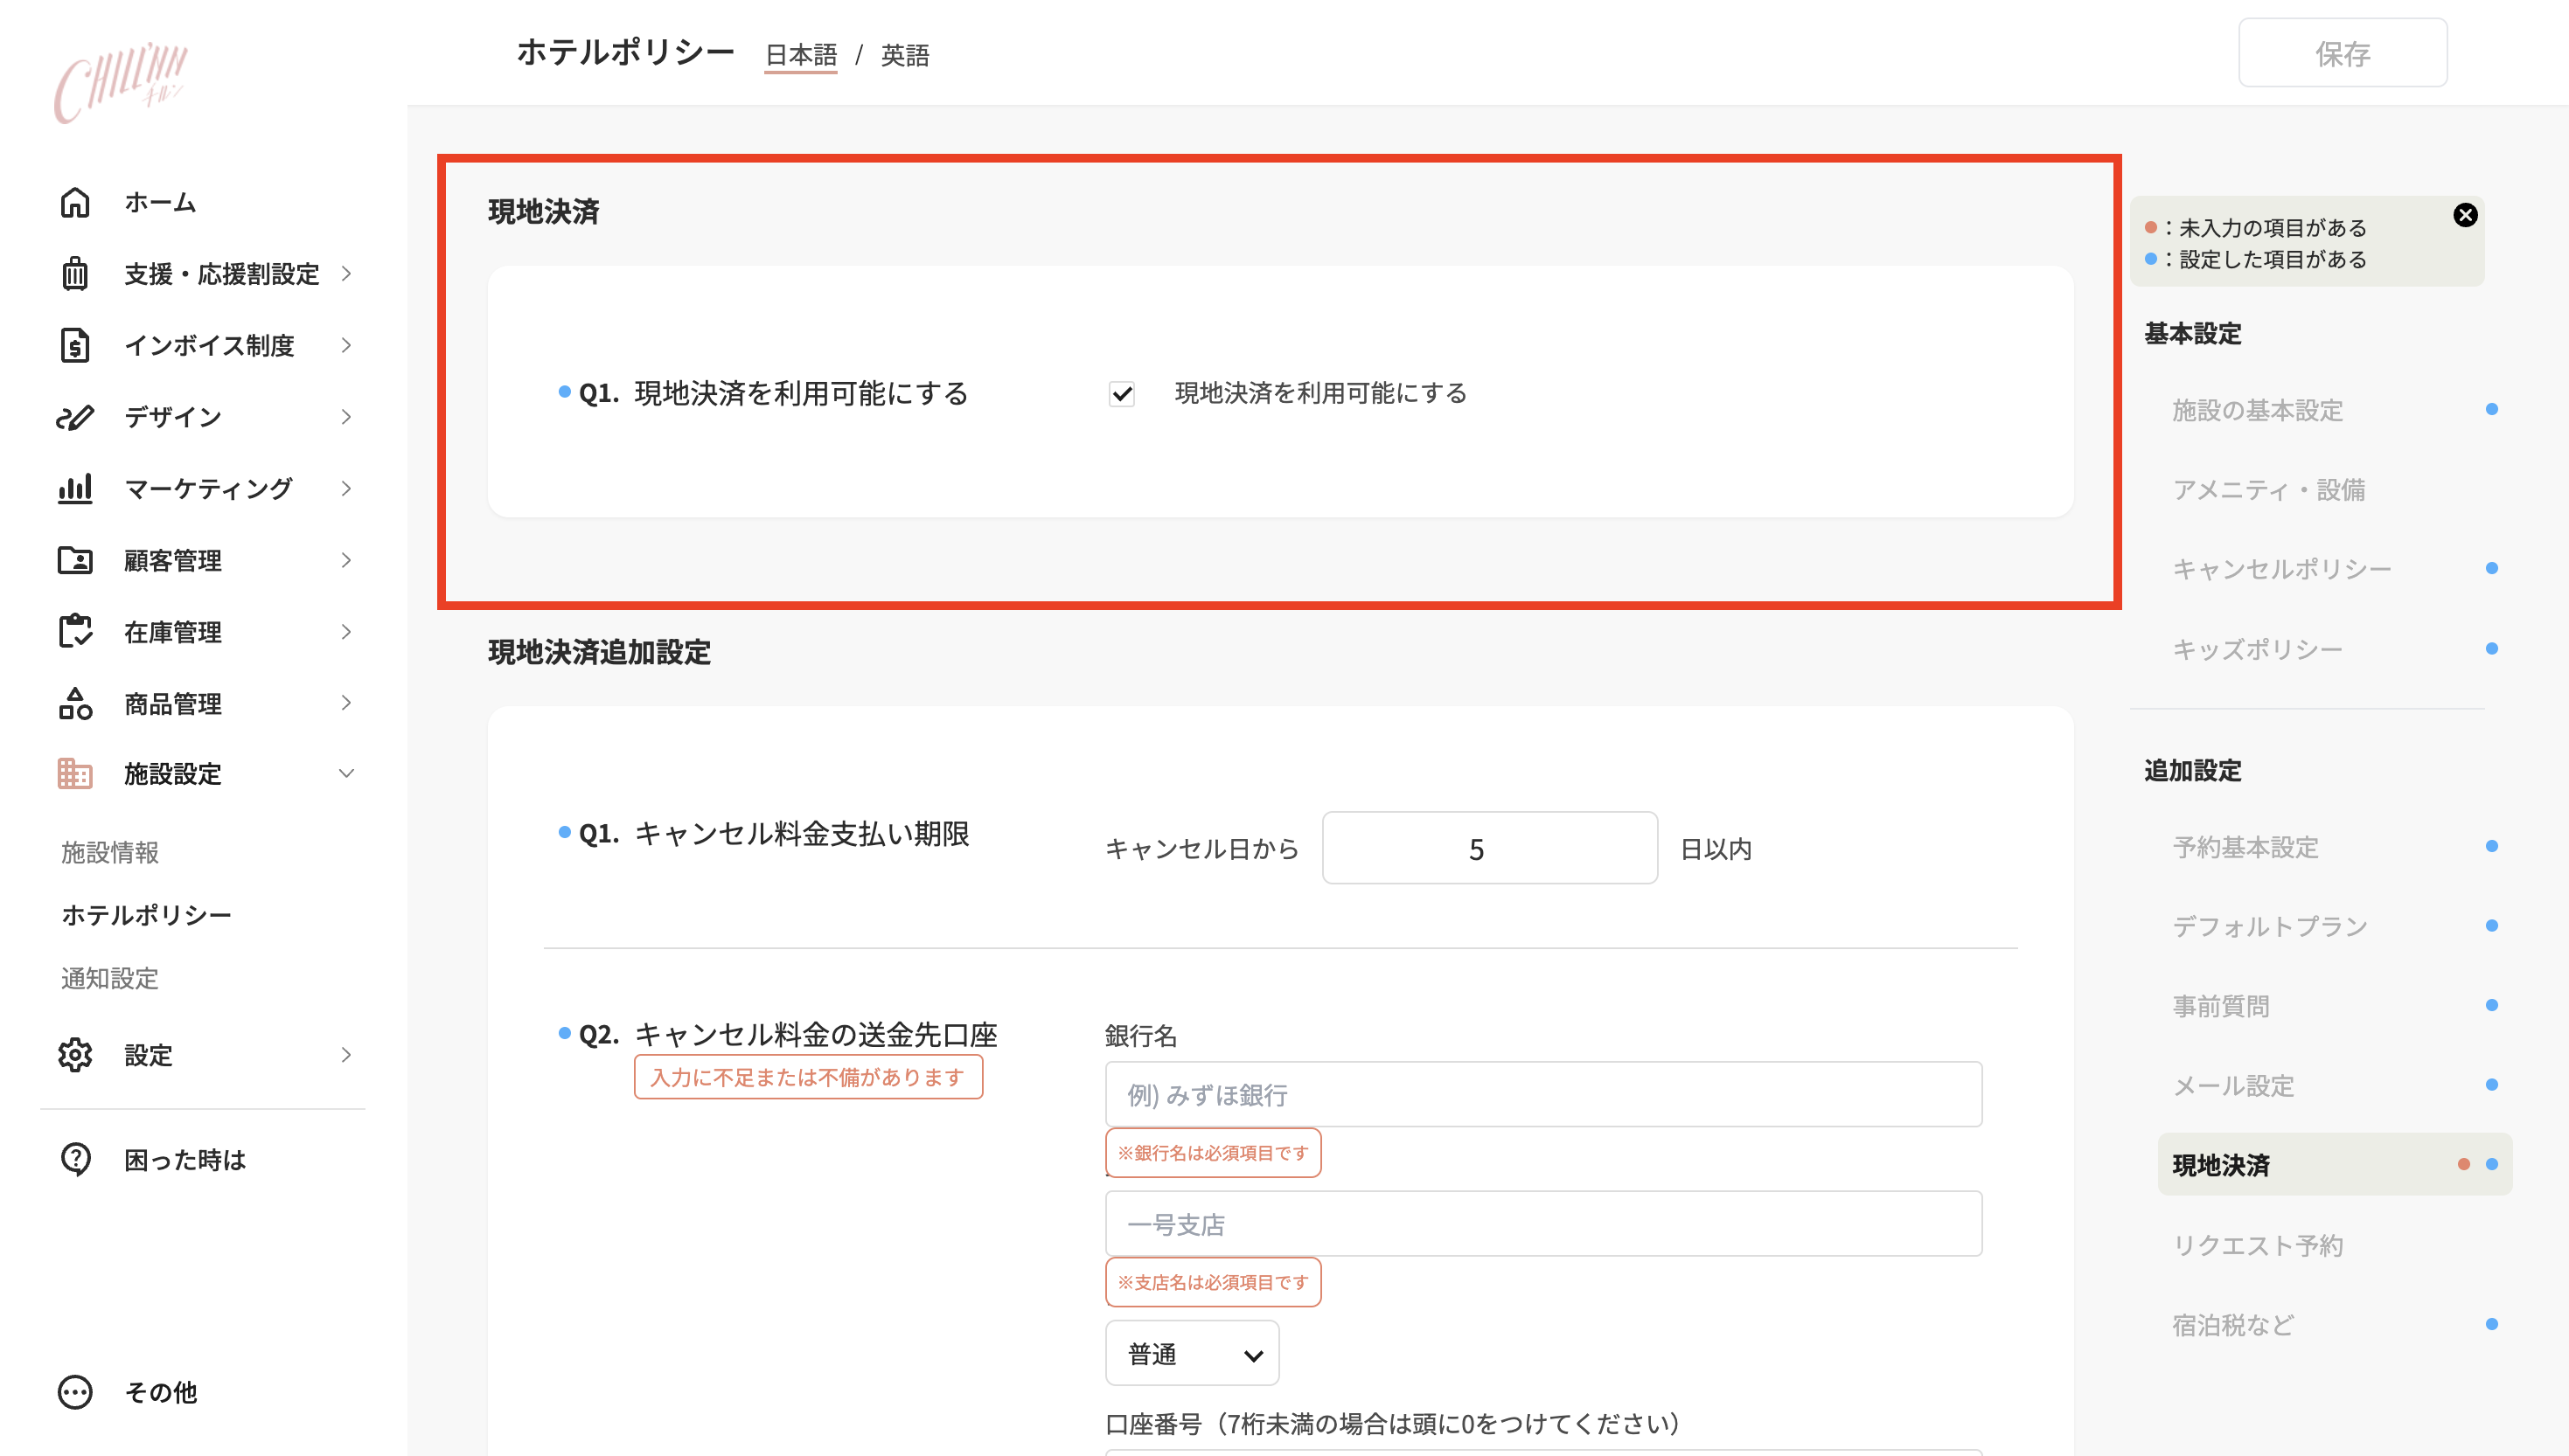Click the 困った時は help icon
This screenshot has width=2569, height=1456.
pos(76,1159)
